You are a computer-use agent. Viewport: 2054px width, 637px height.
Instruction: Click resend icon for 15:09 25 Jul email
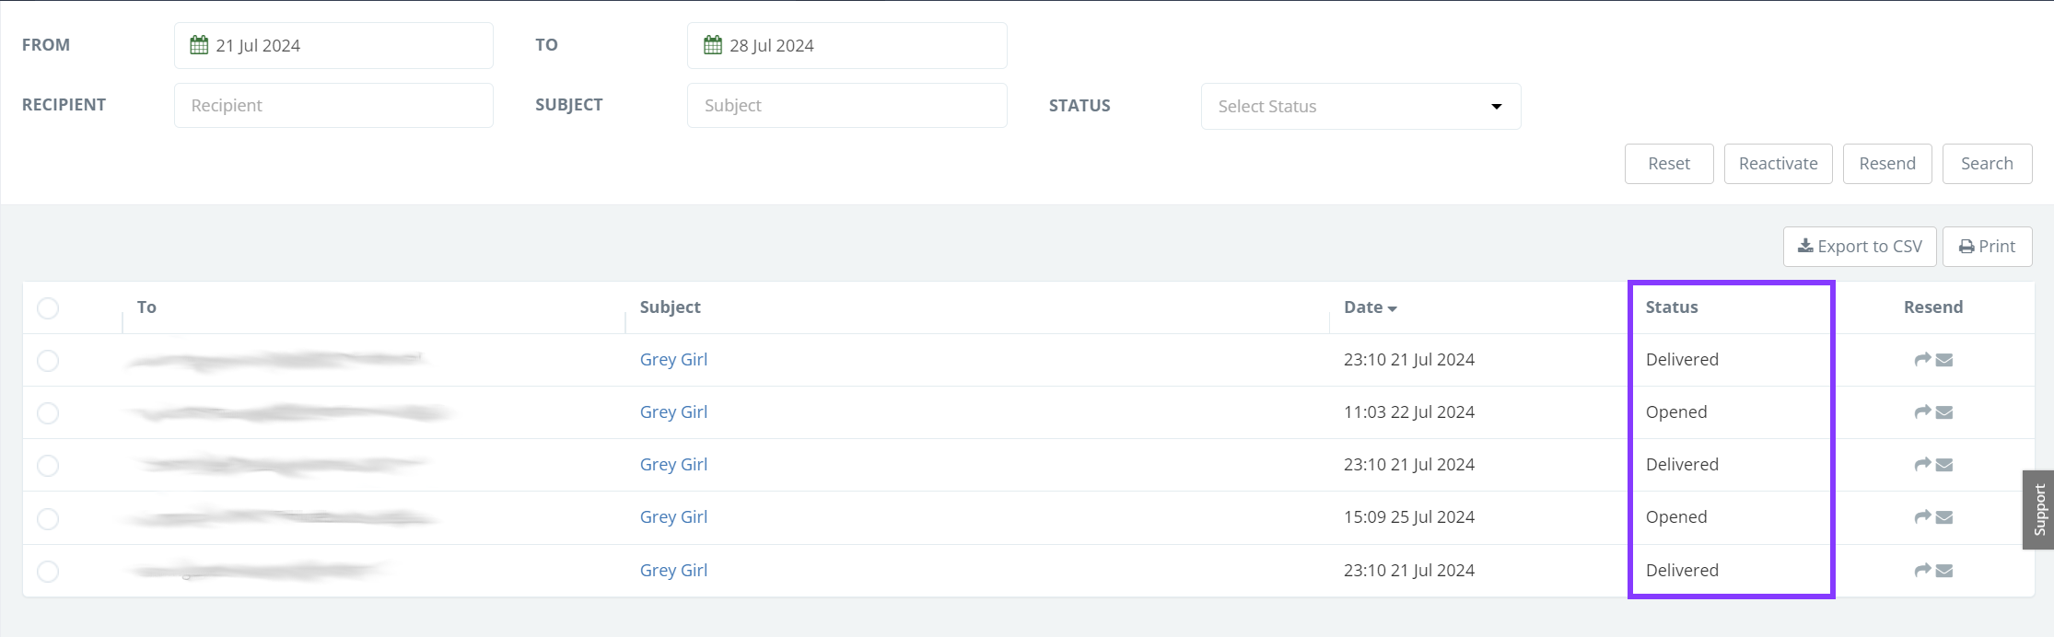1932,517
